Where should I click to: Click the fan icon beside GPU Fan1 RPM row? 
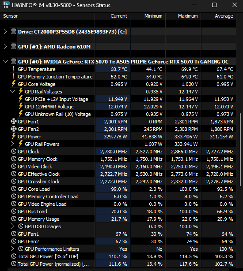[x=14, y=122]
